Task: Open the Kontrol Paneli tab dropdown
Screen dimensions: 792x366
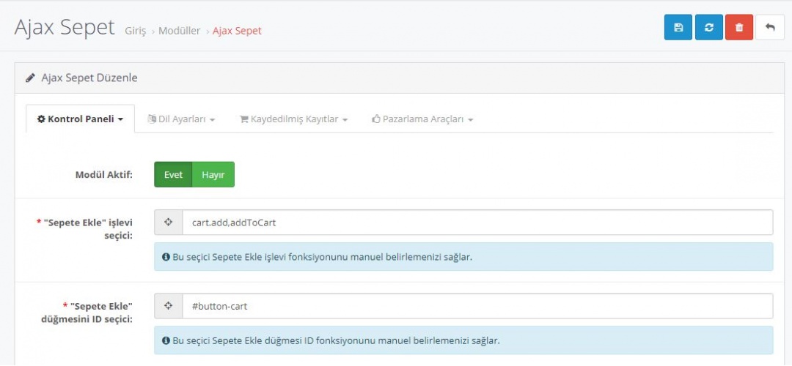Action: [x=80, y=119]
